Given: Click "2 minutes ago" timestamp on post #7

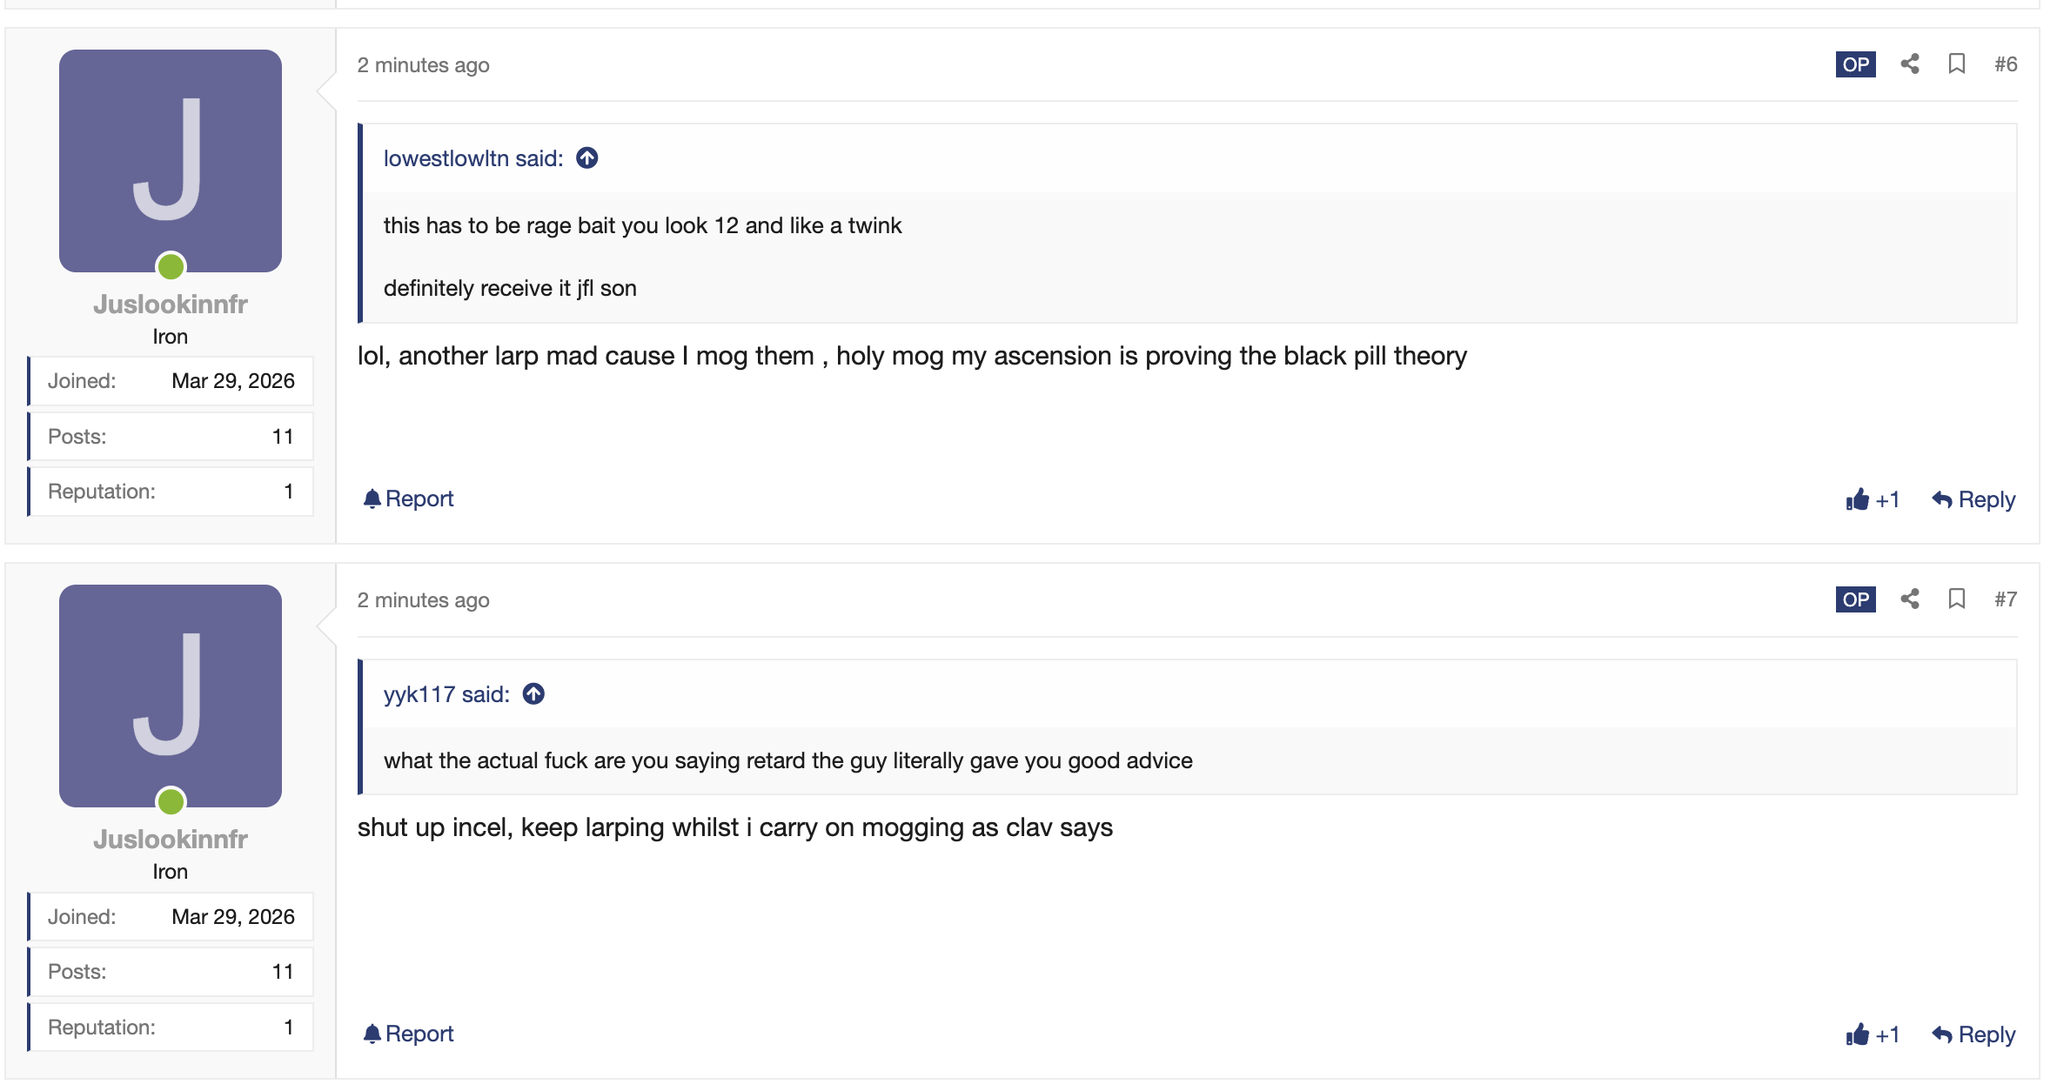Looking at the screenshot, I should (x=423, y=600).
